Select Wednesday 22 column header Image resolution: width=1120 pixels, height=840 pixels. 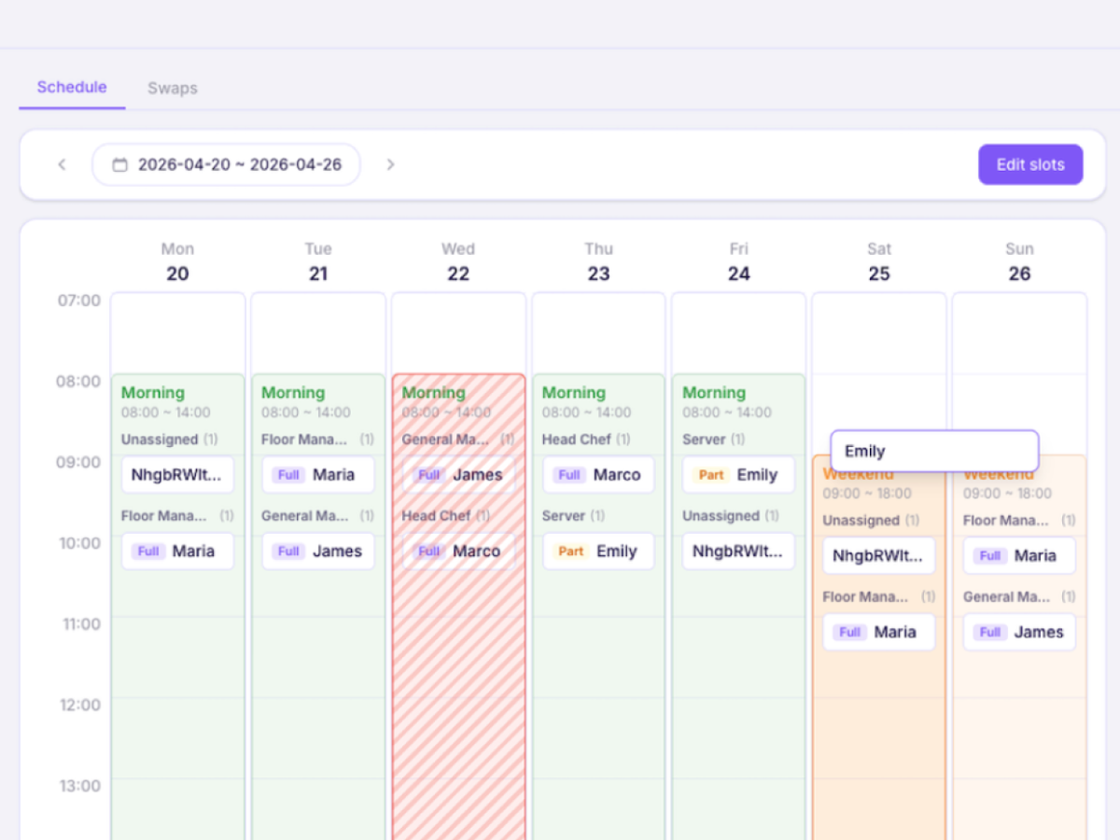tap(458, 261)
